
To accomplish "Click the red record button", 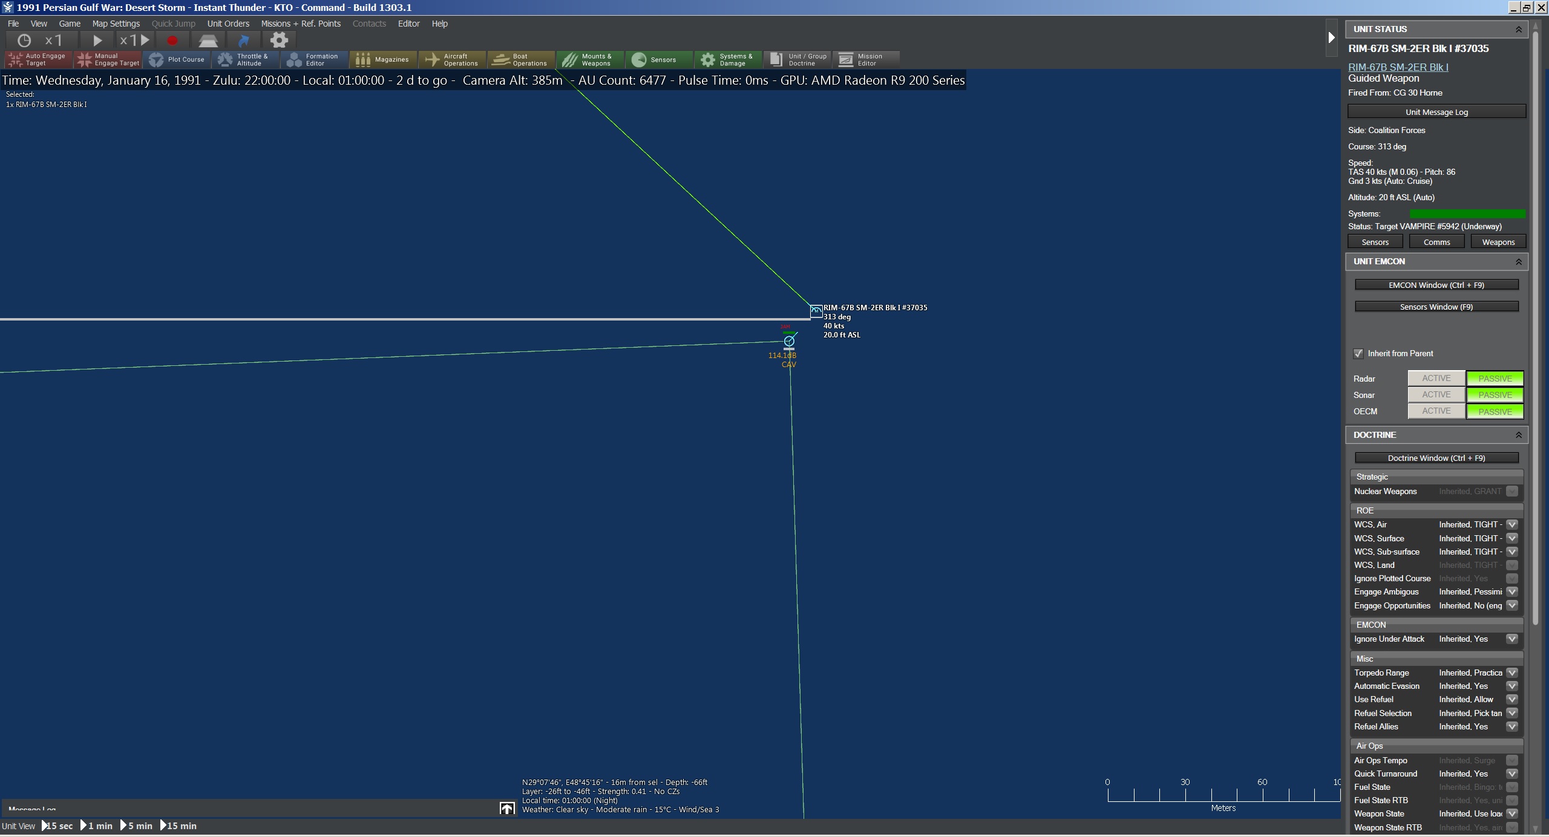I will click(172, 41).
